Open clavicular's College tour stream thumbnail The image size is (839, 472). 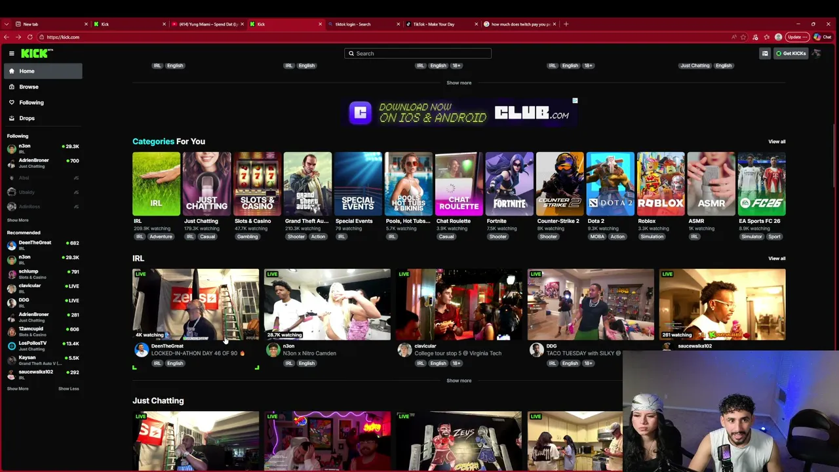click(x=459, y=304)
